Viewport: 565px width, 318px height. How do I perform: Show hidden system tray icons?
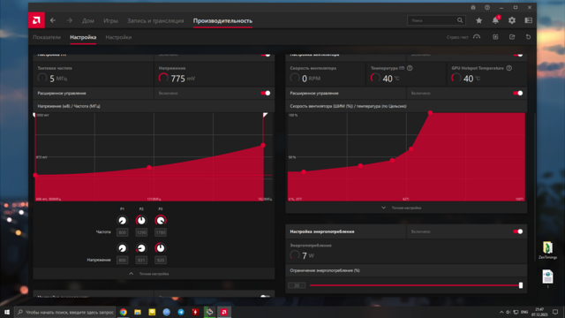click(x=501, y=312)
